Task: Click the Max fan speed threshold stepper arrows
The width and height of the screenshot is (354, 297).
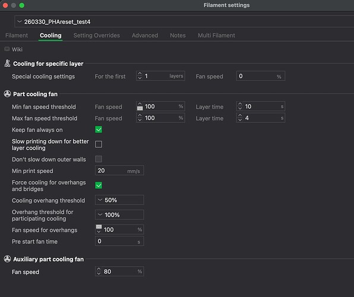Action: [x=140, y=118]
